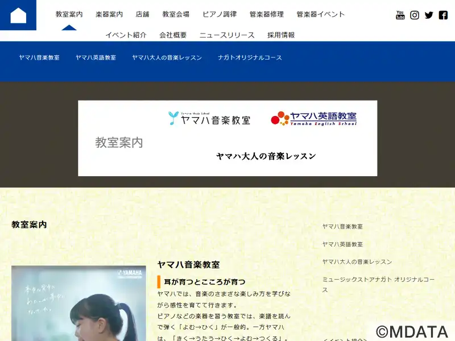Click the 耳が育つとこころが育つ subheading

click(205, 281)
